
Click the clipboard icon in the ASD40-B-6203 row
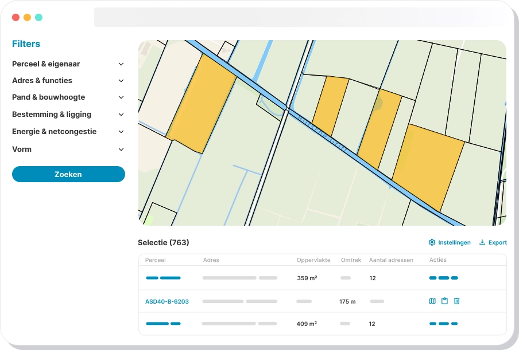(444, 301)
